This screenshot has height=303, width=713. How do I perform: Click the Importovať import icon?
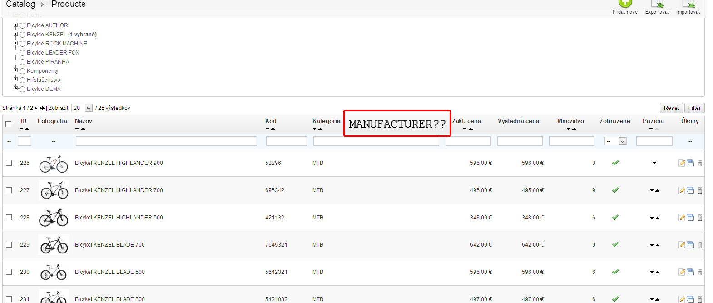tap(688, 4)
